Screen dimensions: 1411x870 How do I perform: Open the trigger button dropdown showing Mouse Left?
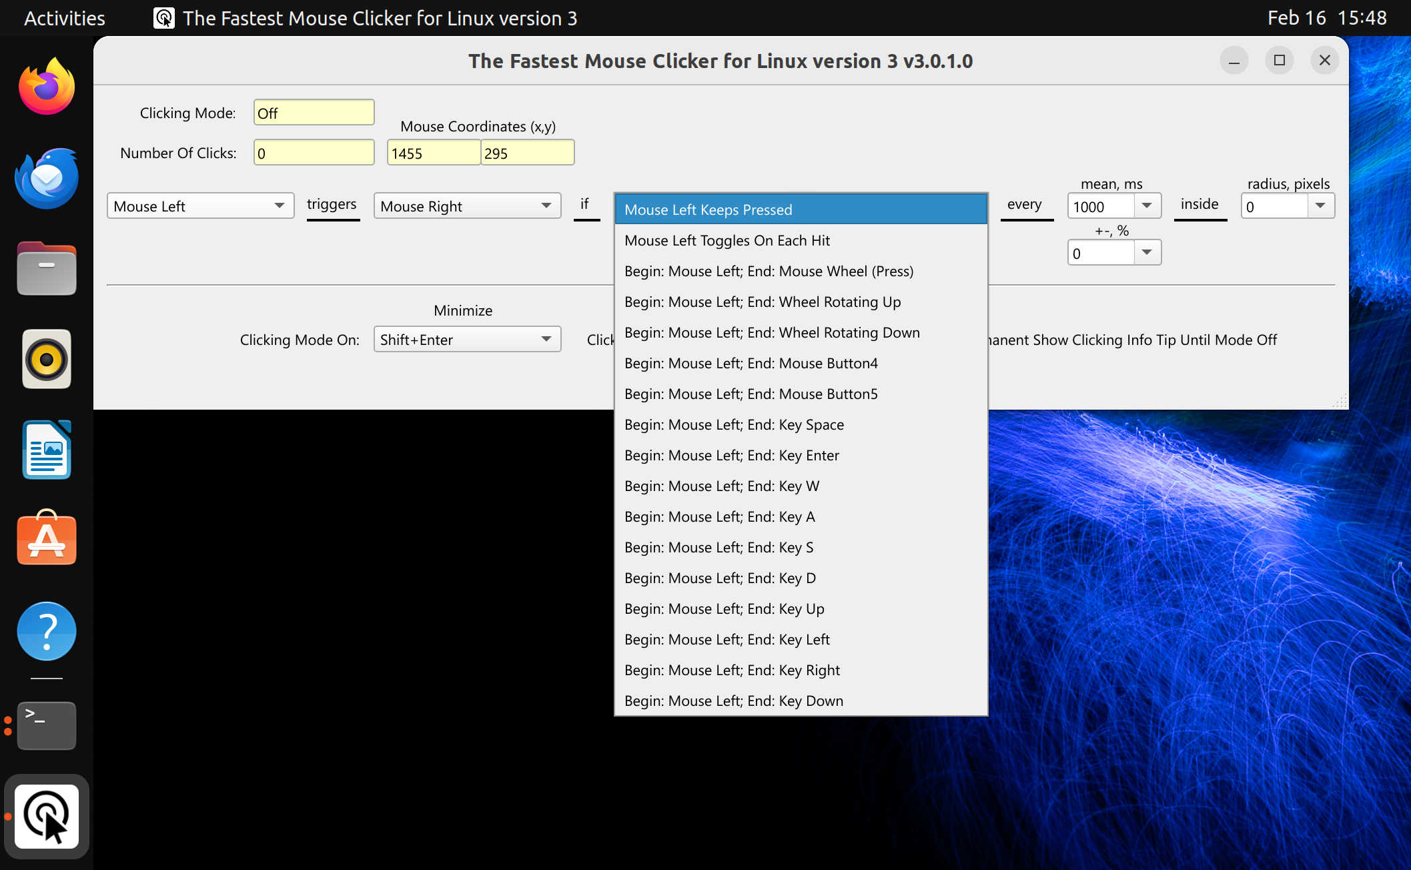click(x=199, y=205)
